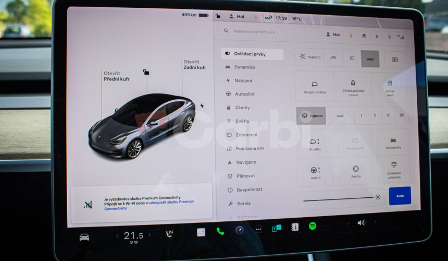
Task: Increase temperature with right arrow
Action: [x=150, y=235]
